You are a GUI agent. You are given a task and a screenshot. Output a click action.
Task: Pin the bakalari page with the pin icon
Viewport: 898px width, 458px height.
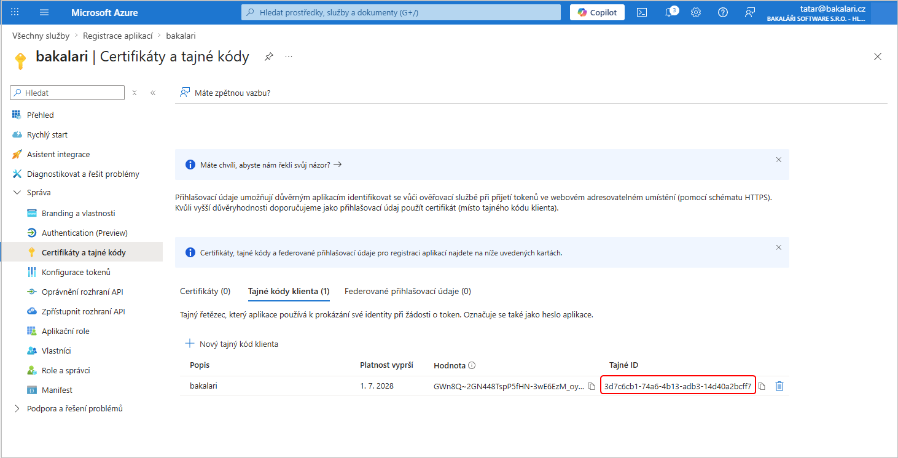coord(268,57)
